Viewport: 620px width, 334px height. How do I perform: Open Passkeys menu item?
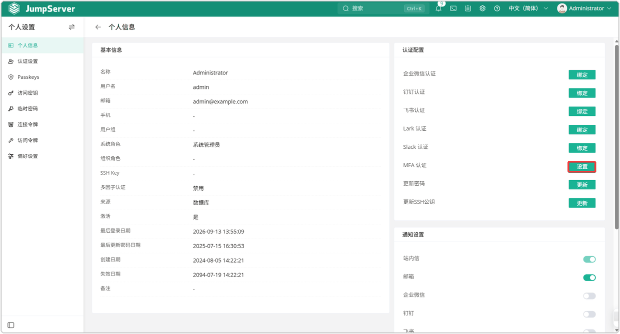(42, 77)
